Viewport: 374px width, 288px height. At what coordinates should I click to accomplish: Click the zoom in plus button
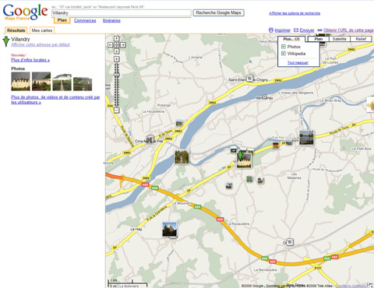click(x=117, y=59)
